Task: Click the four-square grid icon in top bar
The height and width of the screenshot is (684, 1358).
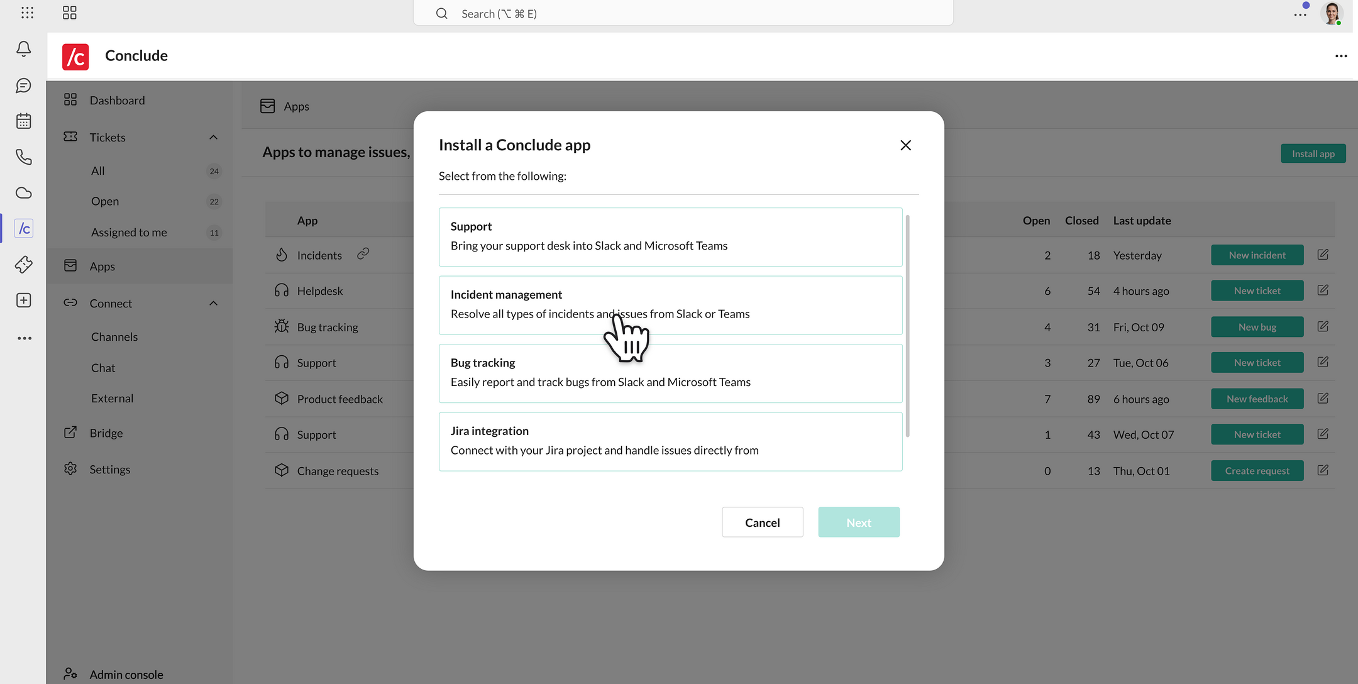Action: coord(70,13)
